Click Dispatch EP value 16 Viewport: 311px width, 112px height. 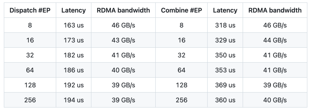tap(30, 40)
